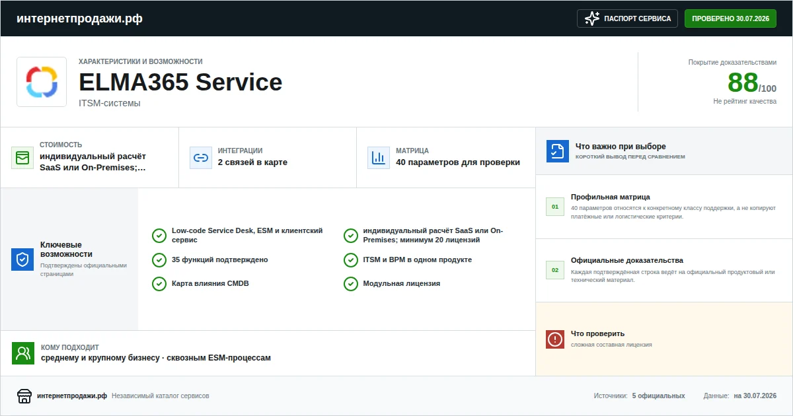Click ITSM и BPM в одном продукте
This screenshot has width=793, height=416.
point(418,260)
